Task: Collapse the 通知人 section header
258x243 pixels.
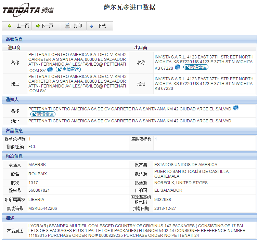Action: point(12,99)
